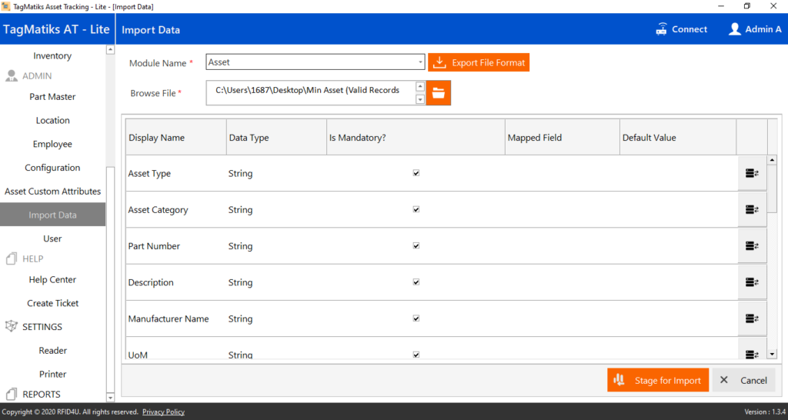The width and height of the screenshot is (788, 420).
Task: Click the Browse File path up arrow
Action: 420,86
